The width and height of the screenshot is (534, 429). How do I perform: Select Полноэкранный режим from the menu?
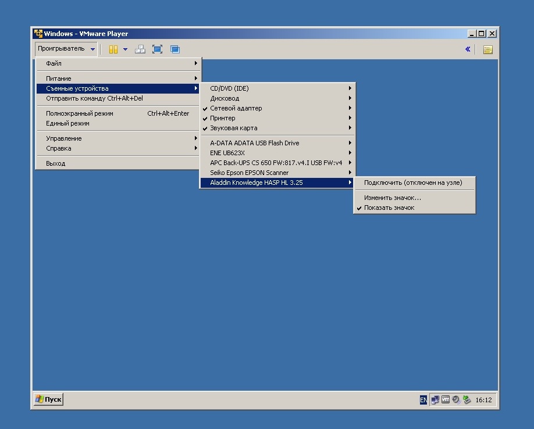click(x=80, y=113)
